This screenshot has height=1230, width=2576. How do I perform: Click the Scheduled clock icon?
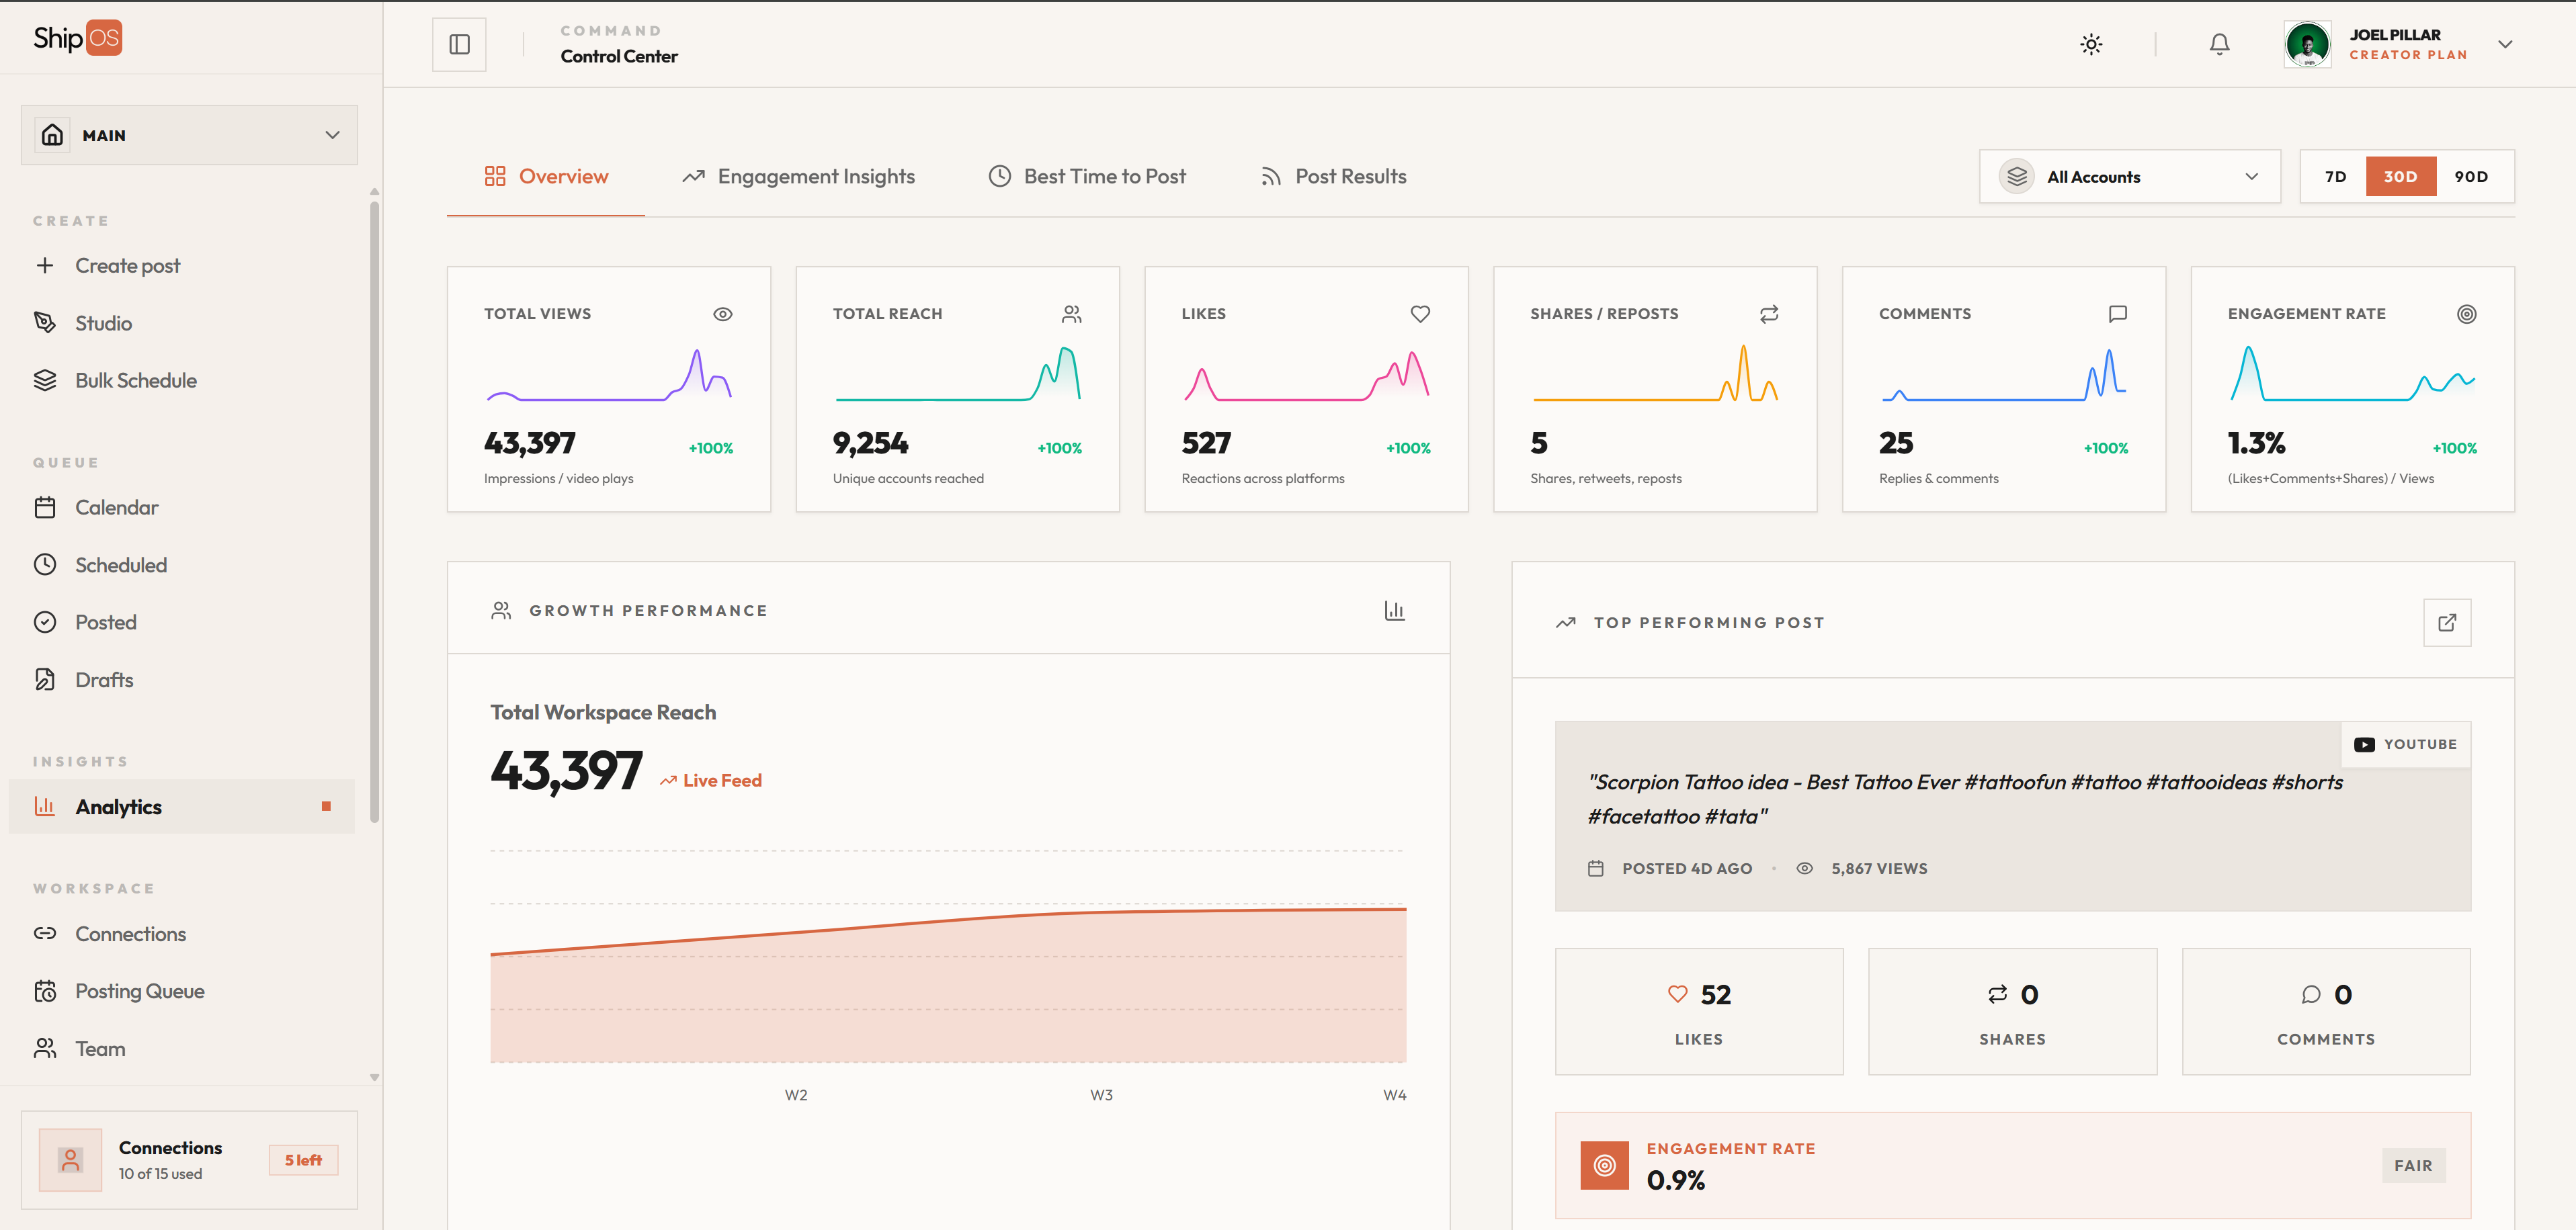click(45, 564)
